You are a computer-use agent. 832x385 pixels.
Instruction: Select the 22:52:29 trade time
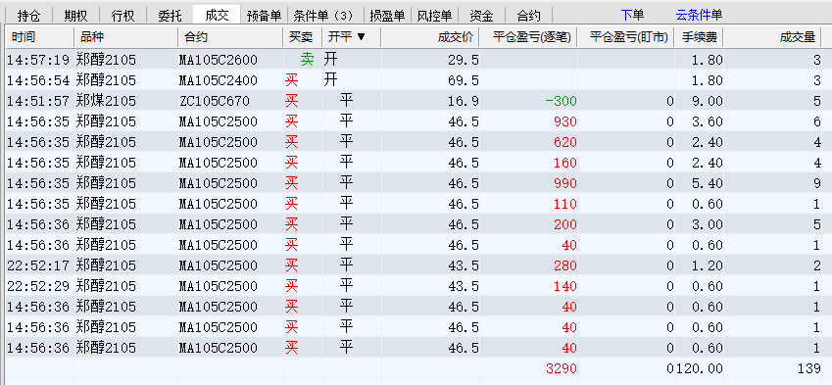(x=38, y=286)
